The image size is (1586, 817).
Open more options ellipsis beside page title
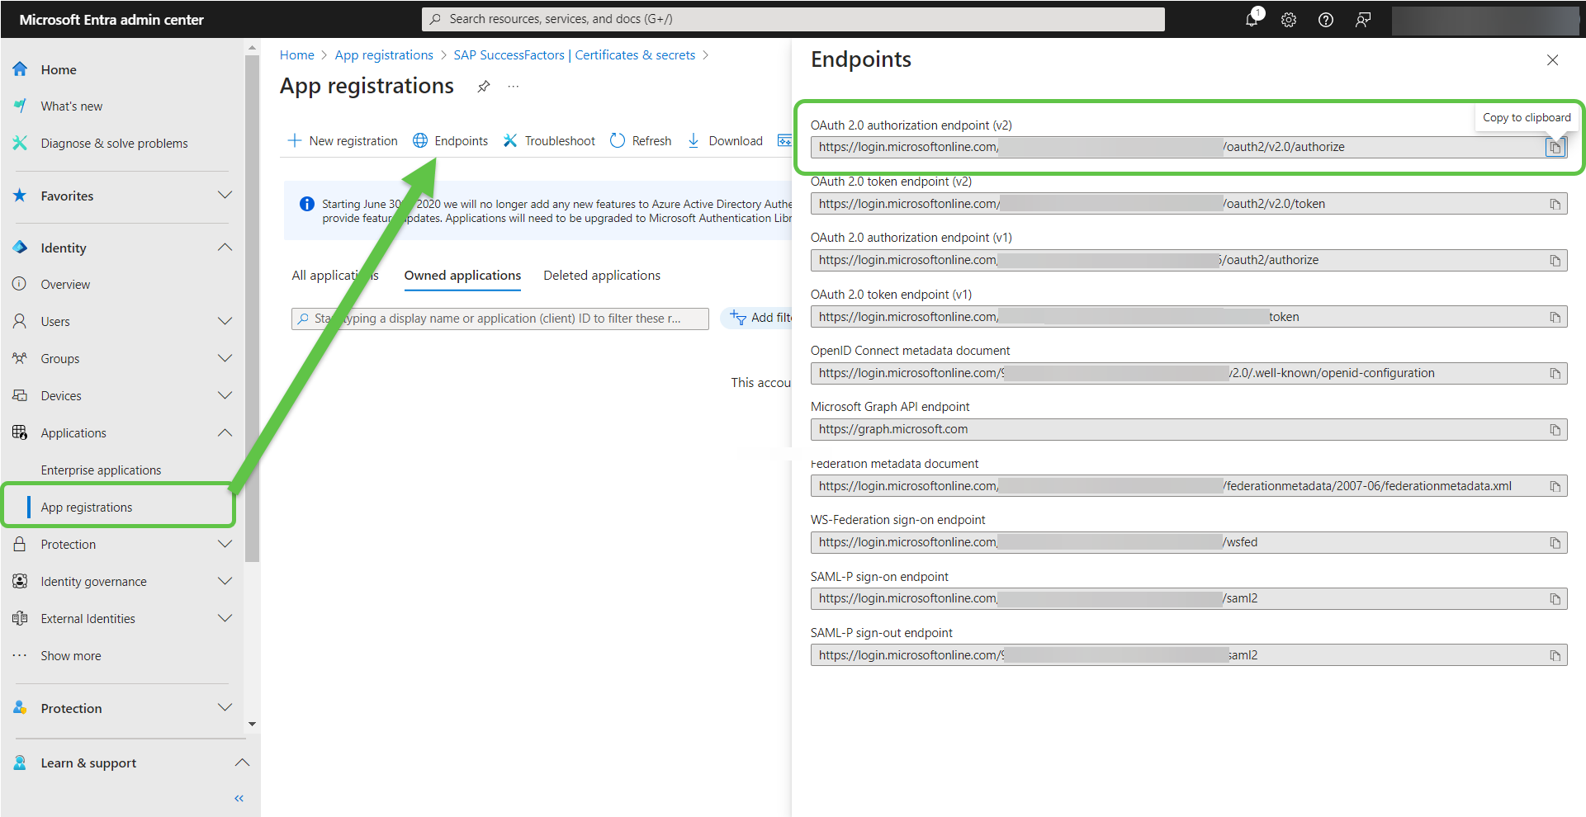[514, 87]
